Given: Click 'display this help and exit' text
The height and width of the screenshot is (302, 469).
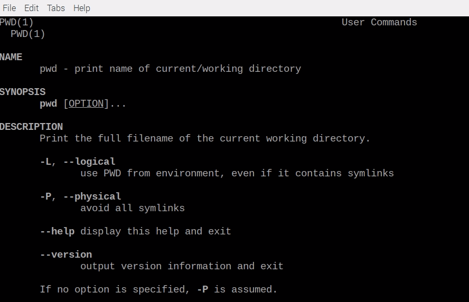Looking at the screenshot, I should (155, 231).
